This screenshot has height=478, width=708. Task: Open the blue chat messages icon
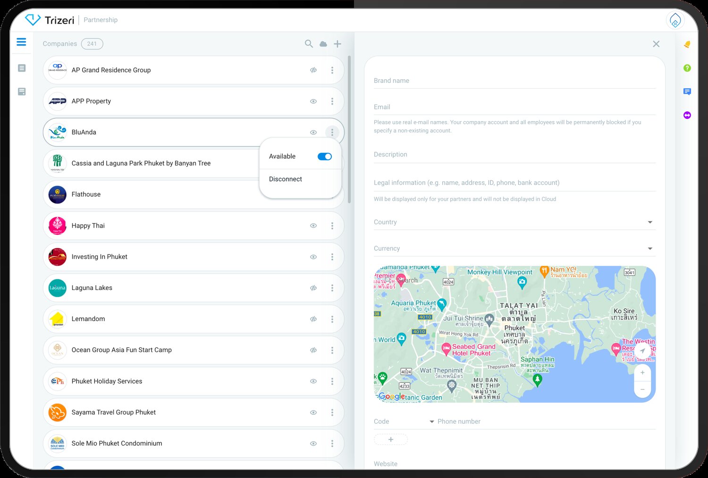[x=687, y=91]
